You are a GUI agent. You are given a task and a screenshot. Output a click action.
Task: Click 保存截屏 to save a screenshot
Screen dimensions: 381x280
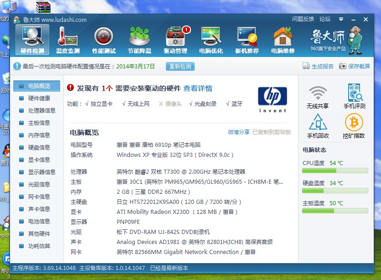[355, 66]
